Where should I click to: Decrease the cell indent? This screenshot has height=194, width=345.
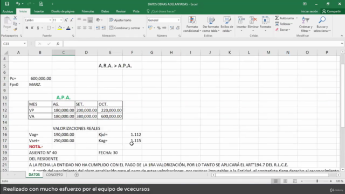point(98,27)
